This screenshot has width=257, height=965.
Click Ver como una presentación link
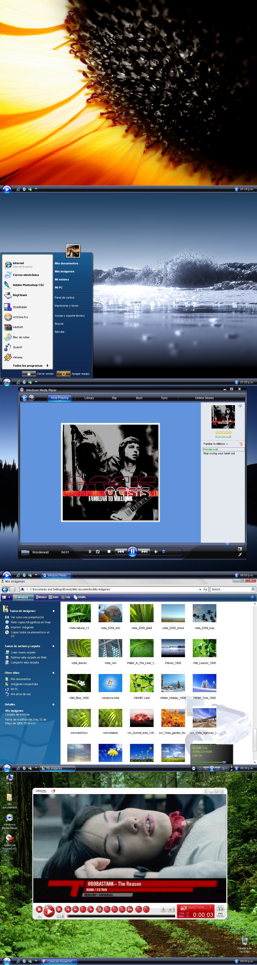(27, 617)
